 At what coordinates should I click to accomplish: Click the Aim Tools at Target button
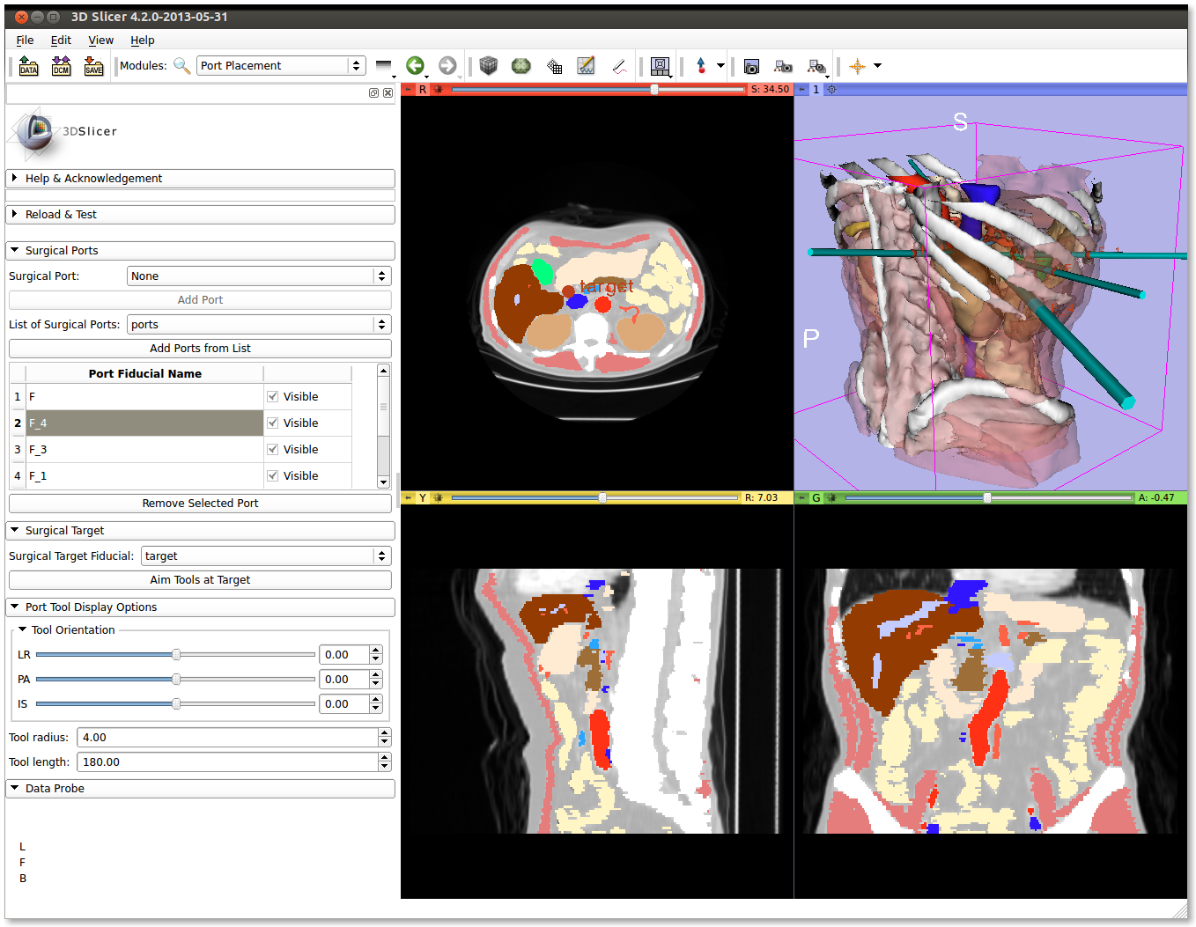click(x=200, y=580)
